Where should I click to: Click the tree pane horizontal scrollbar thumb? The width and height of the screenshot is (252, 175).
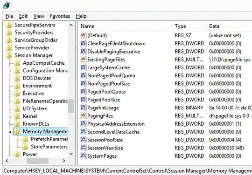click(x=38, y=161)
